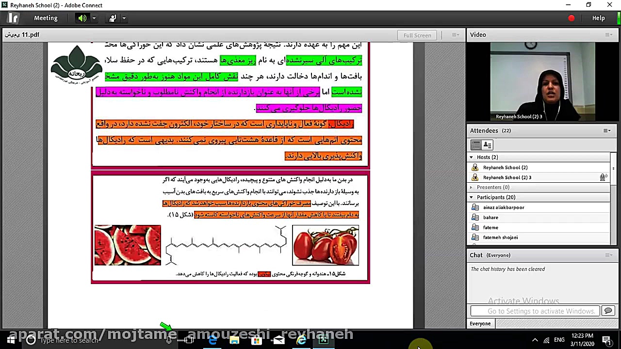Click microphone icon of Reyhaneh School (2) 3
This screenshot has width=621, height=349.
[x=603, y=177]
